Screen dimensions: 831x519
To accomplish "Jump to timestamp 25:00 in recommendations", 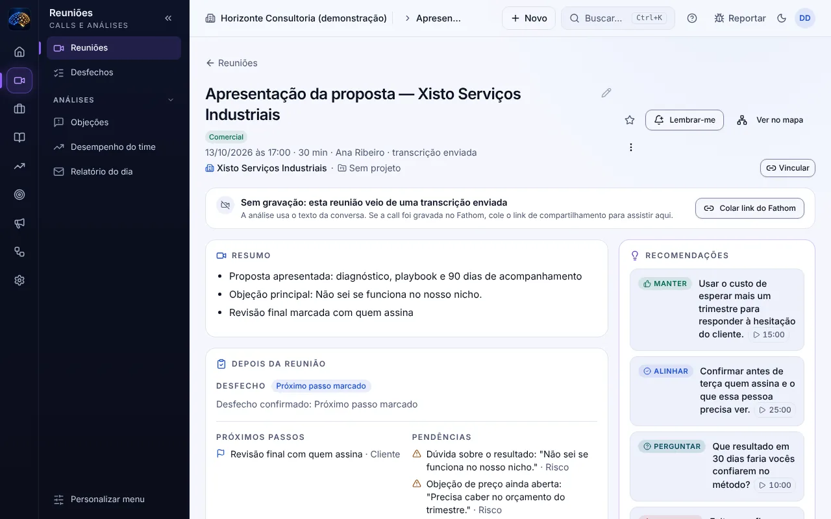I will point(774,410).
